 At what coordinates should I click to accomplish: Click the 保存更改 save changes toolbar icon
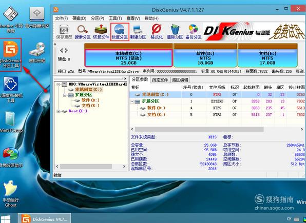64,32
